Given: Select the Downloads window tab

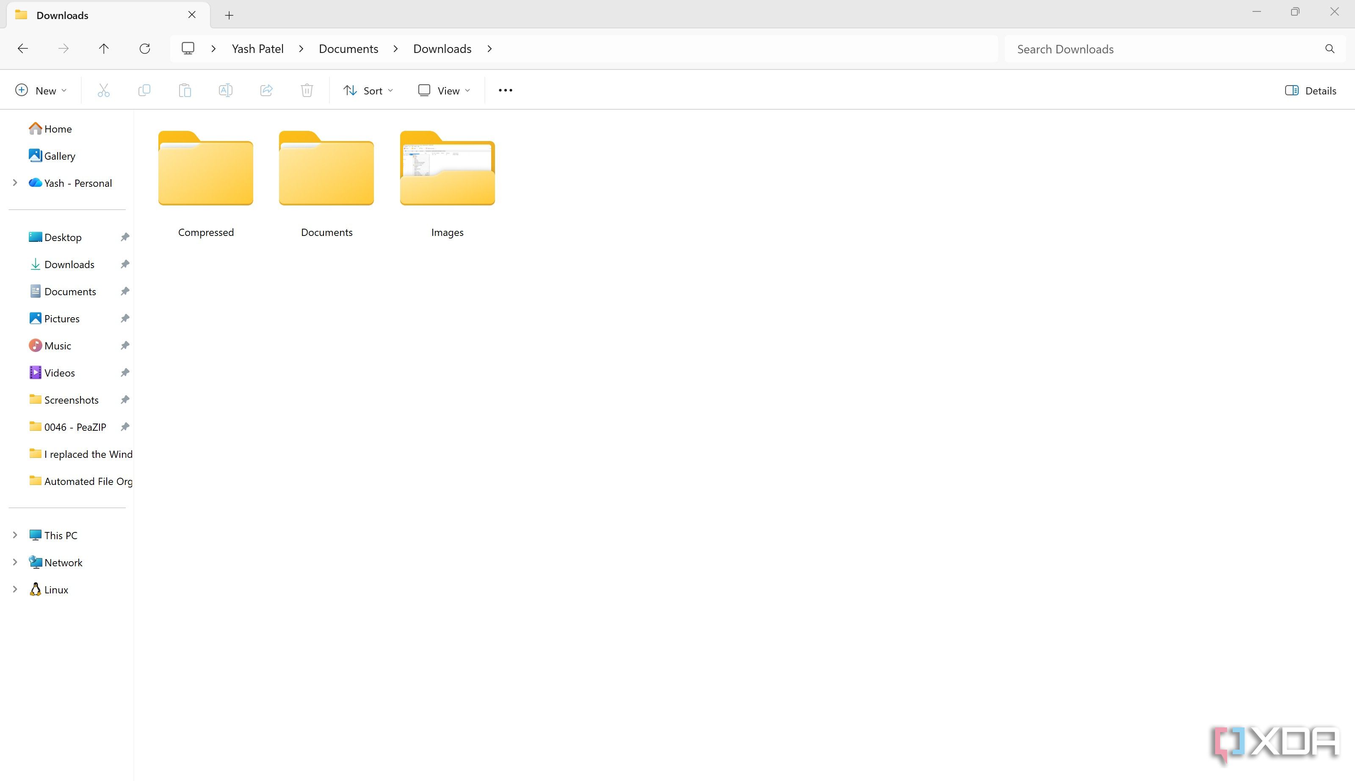Looking at the screenshot, I should coord(108,15).
